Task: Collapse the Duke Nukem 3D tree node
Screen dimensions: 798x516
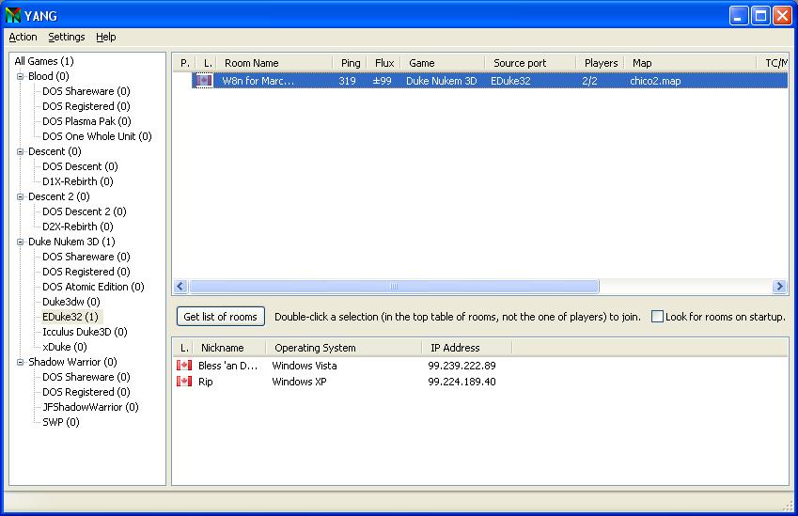Action: (x=21, y=242)
